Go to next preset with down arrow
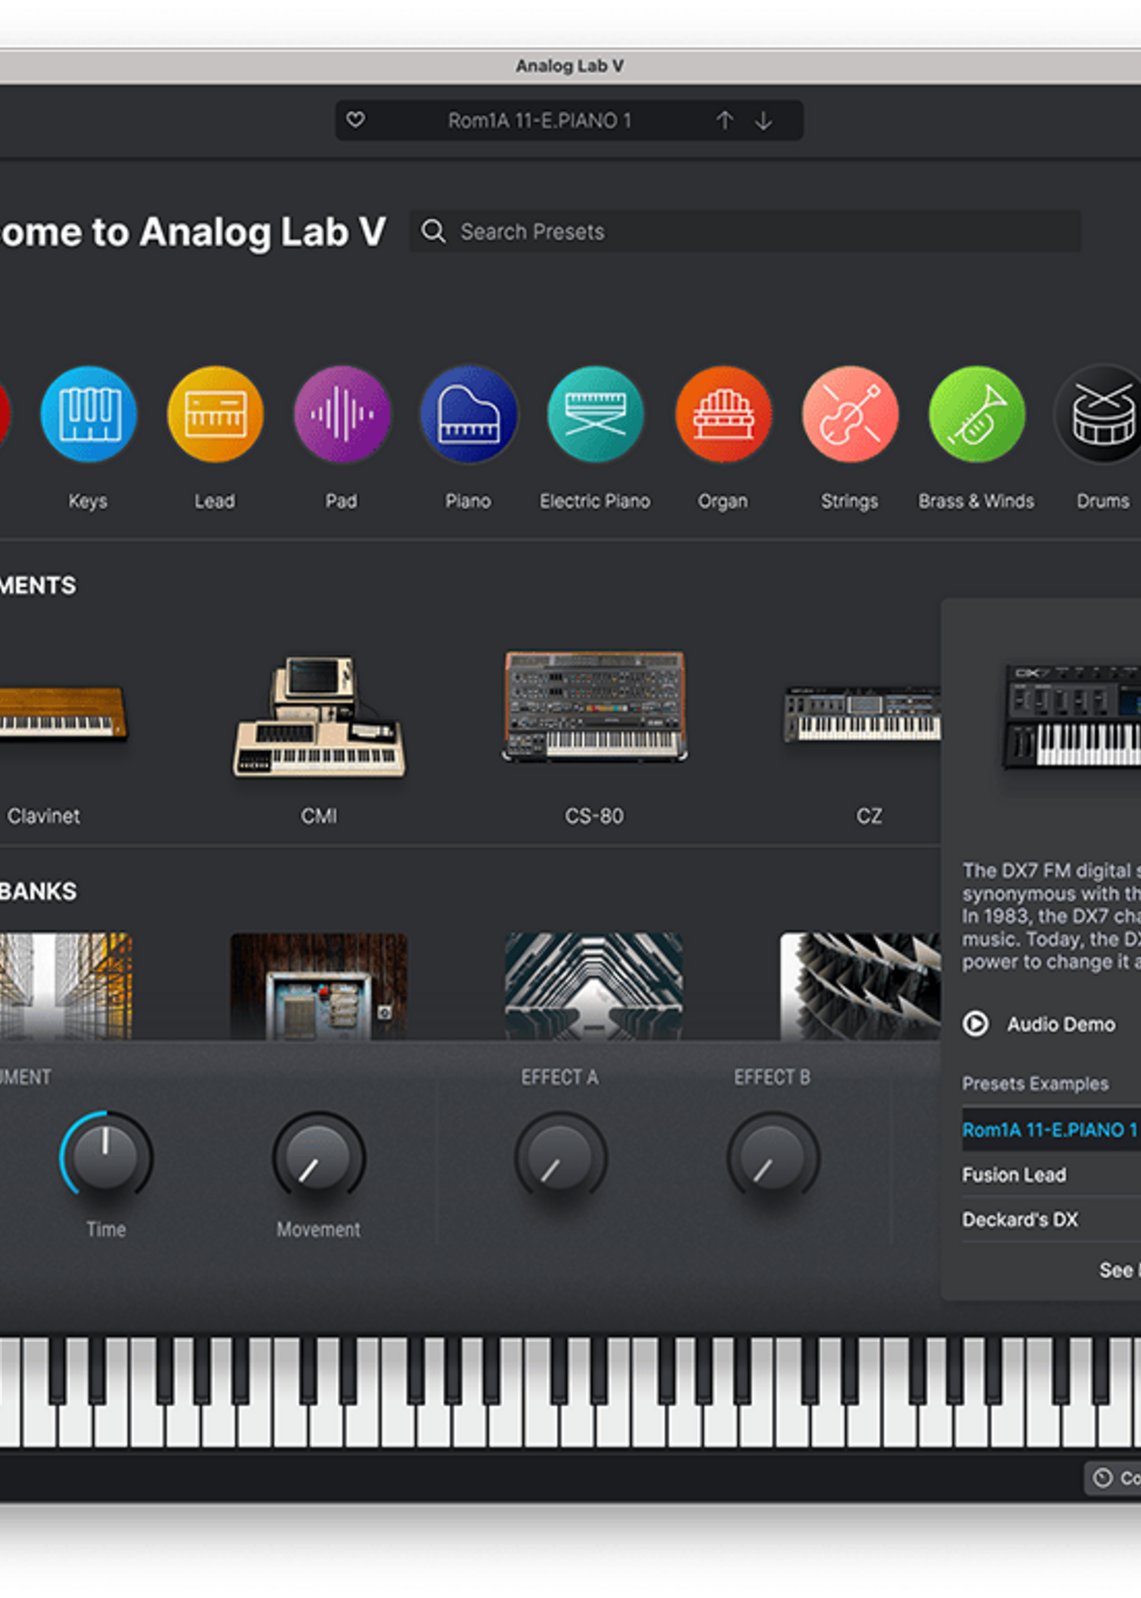1141x1598 pixels. tap(764, 121)
